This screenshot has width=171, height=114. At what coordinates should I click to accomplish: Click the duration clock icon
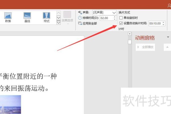click(80, 18)
